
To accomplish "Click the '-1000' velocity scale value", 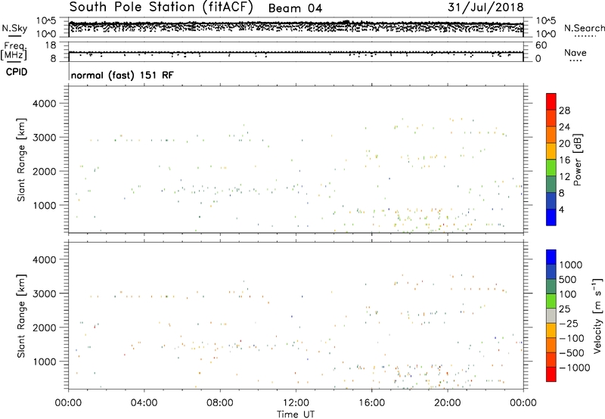I will (x=574, y=368).
